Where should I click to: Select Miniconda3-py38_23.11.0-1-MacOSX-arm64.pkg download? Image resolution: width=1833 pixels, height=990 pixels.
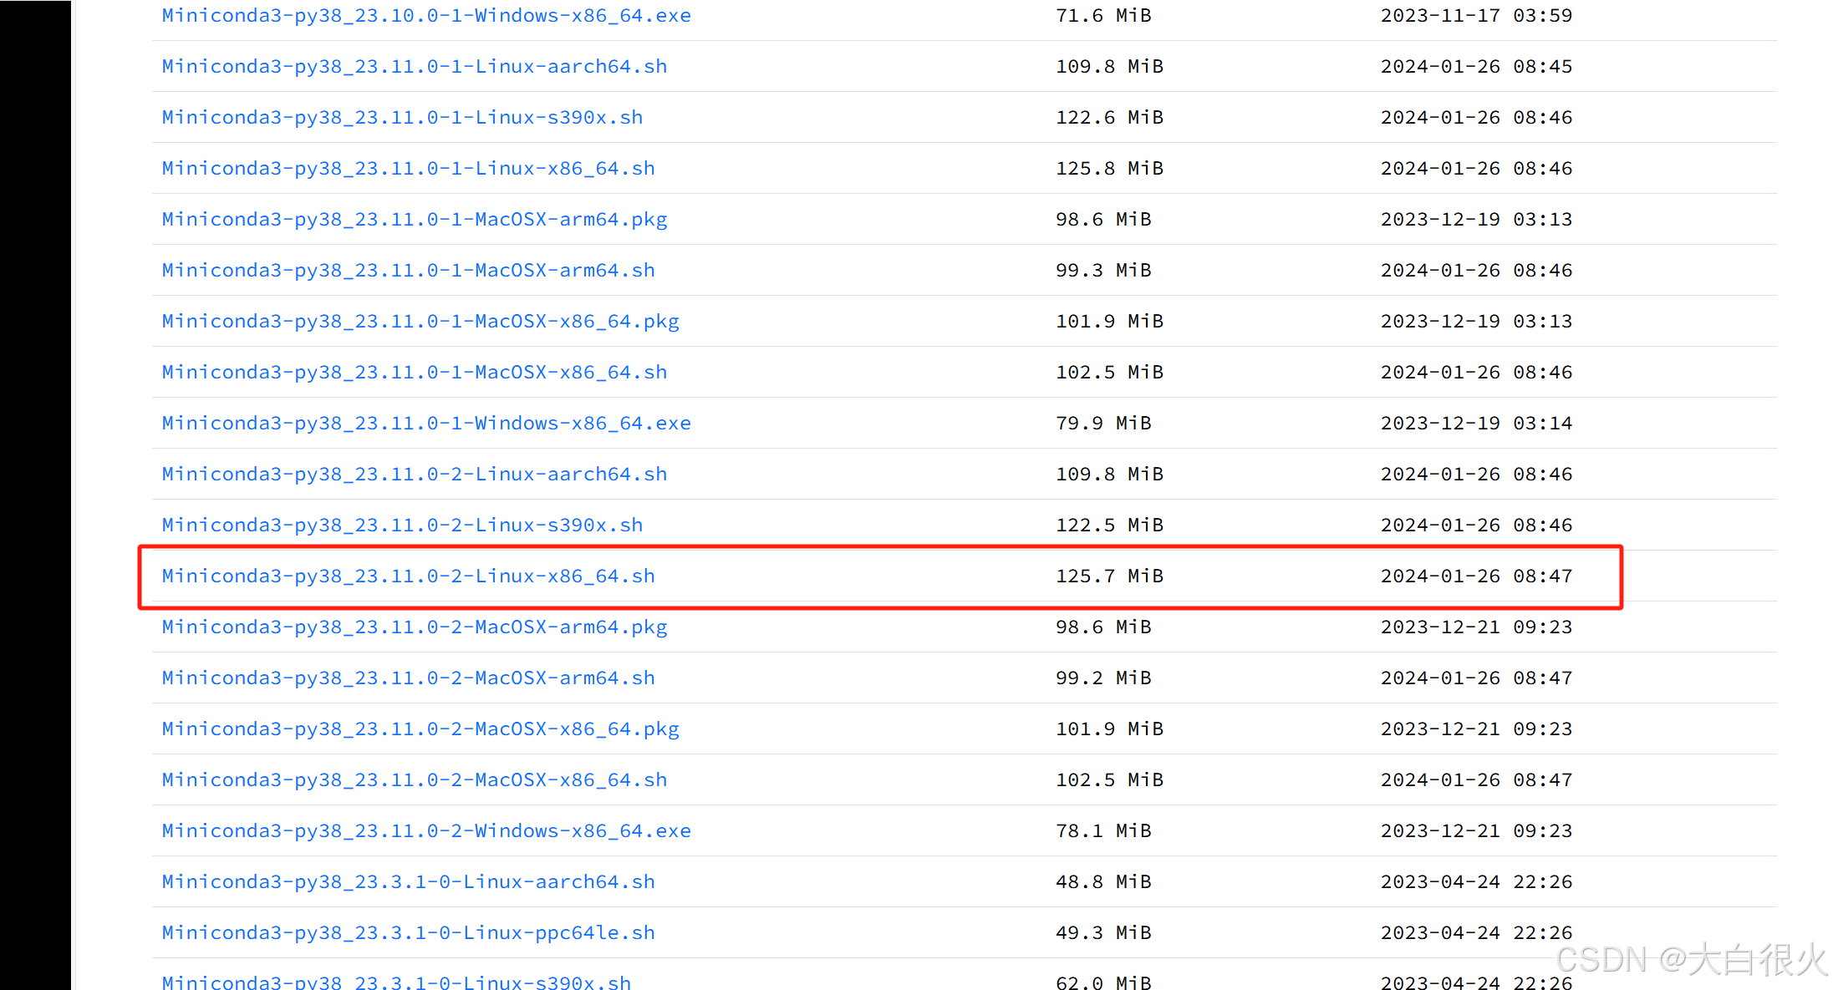(x=415, y=220)
